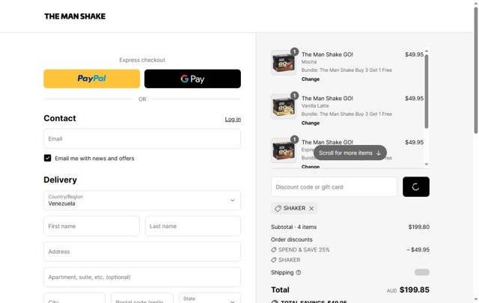Screen dimensions: 479x303
Task: Remove the SHAKER discount code
Action: 311,208
